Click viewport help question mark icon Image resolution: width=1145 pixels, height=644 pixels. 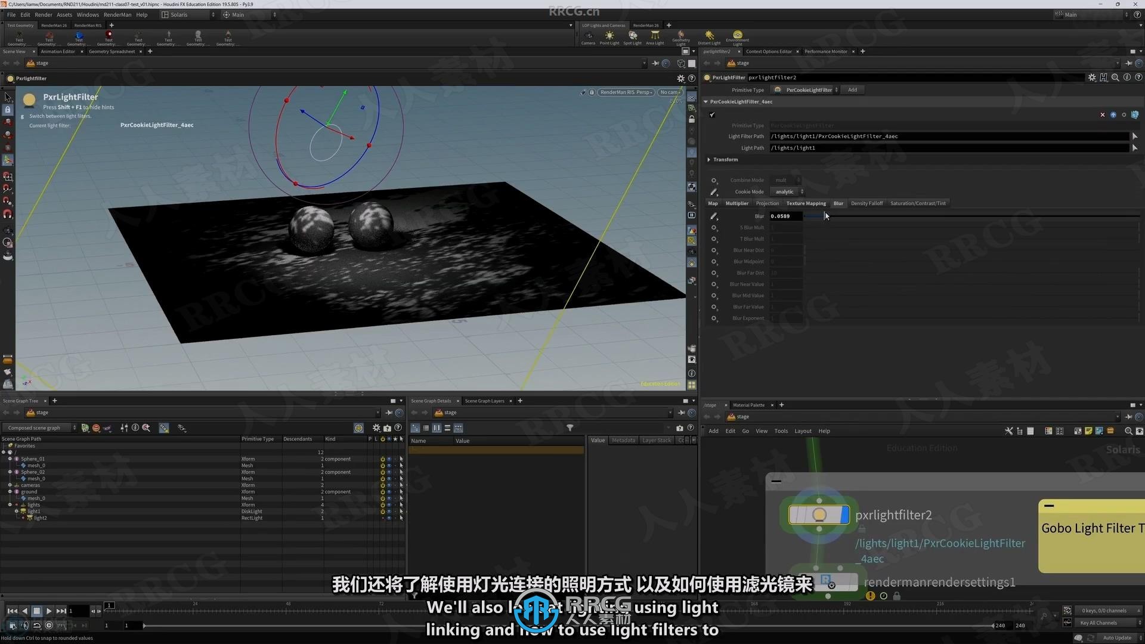tap(691, 78)
